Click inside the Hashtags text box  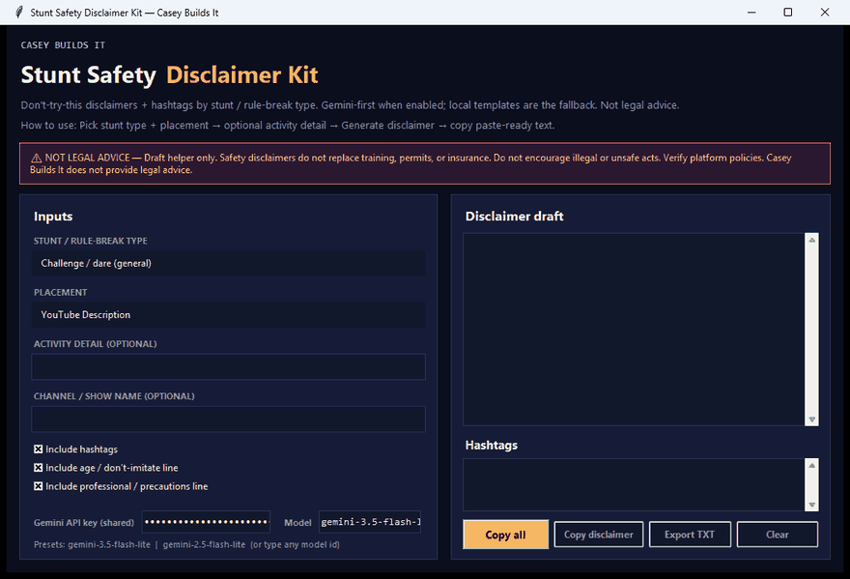pyautogui.click(x=634, y=484)
